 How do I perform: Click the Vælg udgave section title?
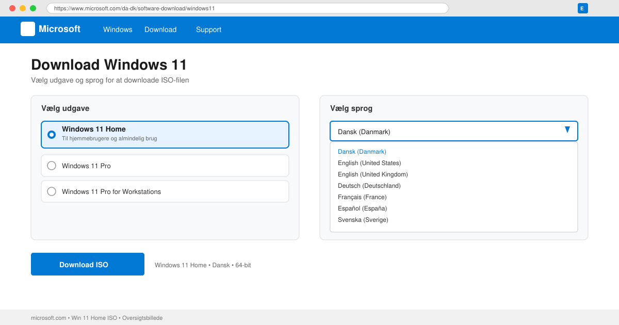click(65, 108)
